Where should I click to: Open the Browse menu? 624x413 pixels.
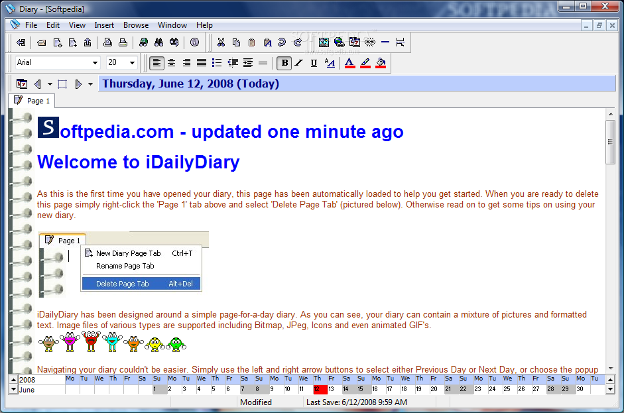(136, 25)
